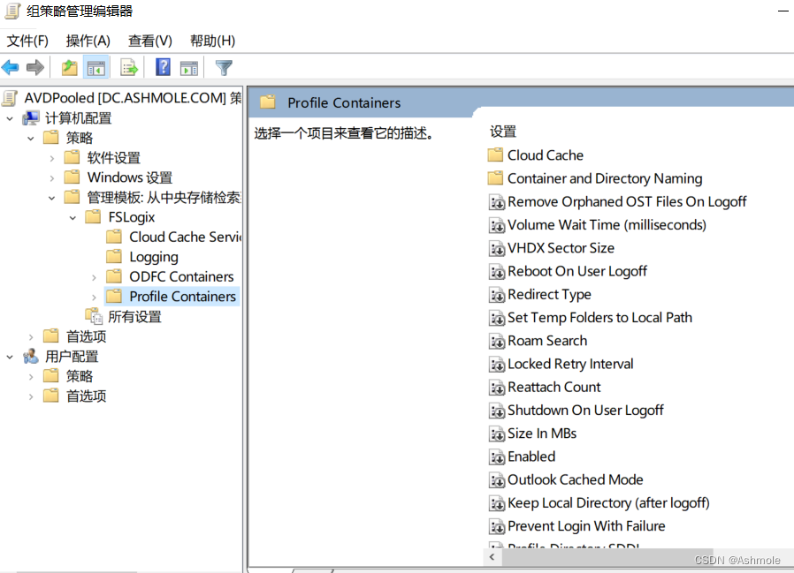Click the Size In MBs setting icon
The width and height of the screenshot is (794, 573).
tap(497, 434)
